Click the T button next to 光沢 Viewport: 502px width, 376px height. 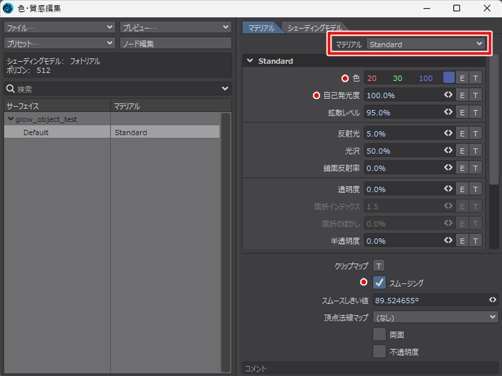(x=475, y=151)
